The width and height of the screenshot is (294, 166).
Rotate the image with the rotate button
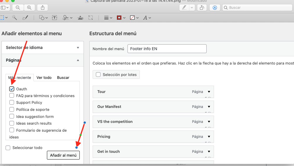(x=202, y=8)
